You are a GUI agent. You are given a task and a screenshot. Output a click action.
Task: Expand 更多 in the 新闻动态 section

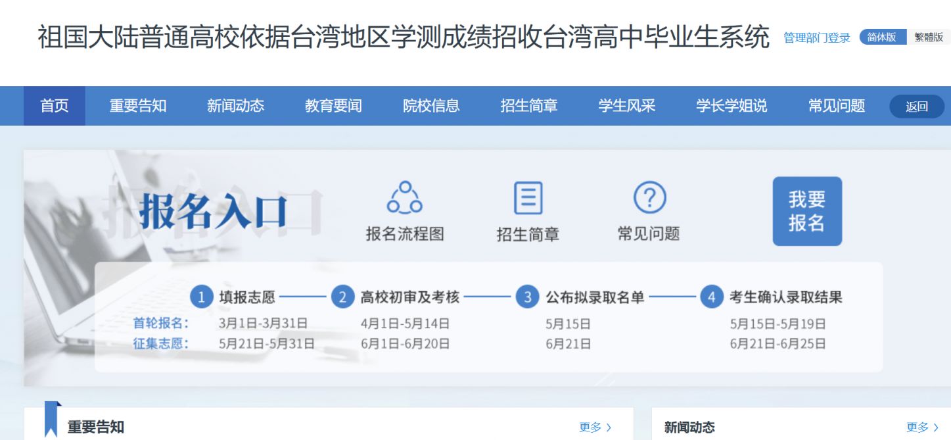pyautogui.click(x=922, y=428)
